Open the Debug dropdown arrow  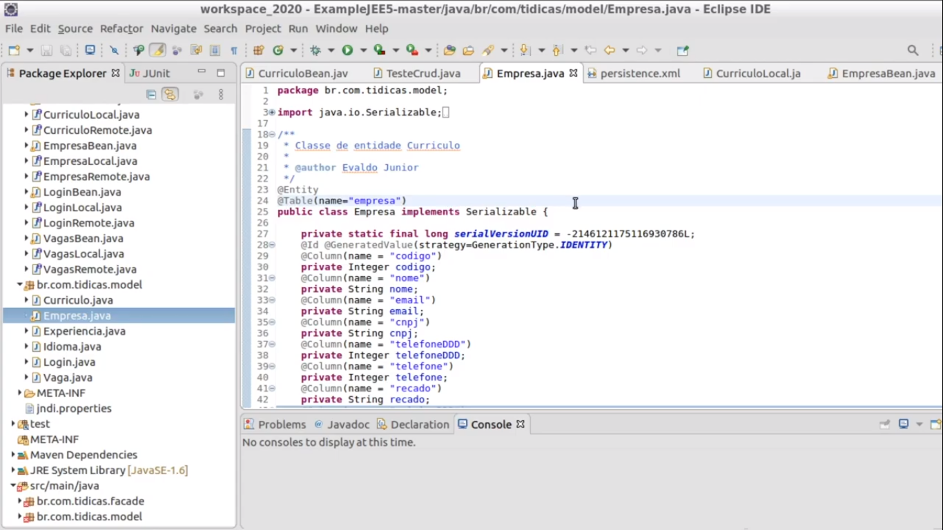[331, 50]
